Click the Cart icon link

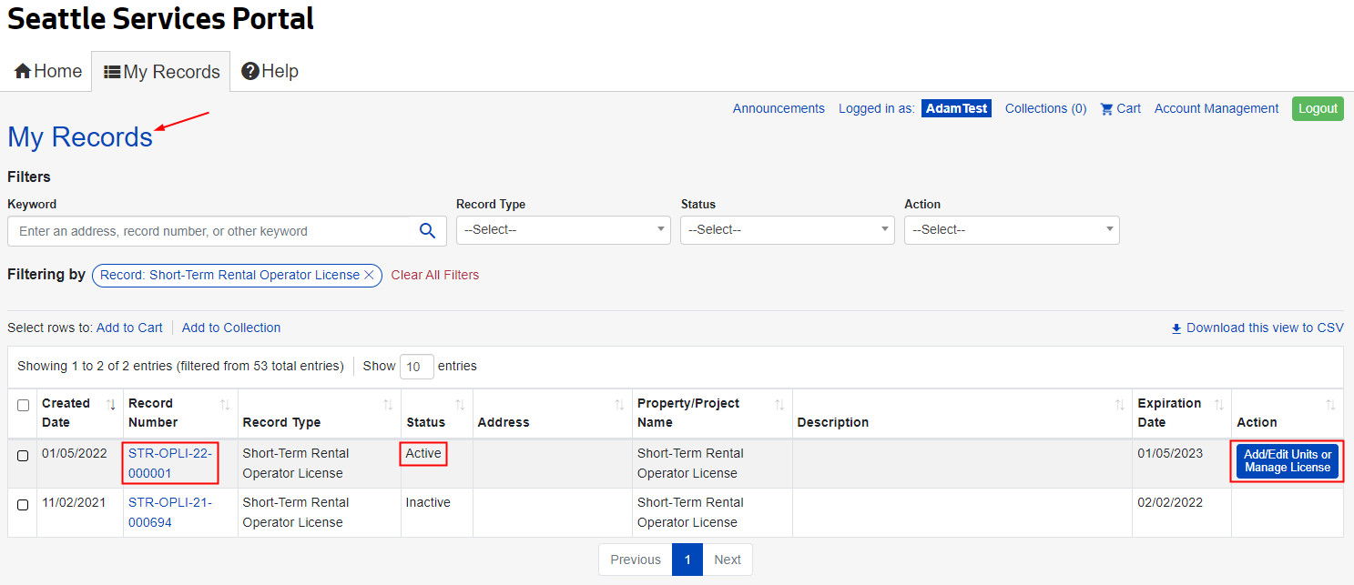pos(1107,109)
